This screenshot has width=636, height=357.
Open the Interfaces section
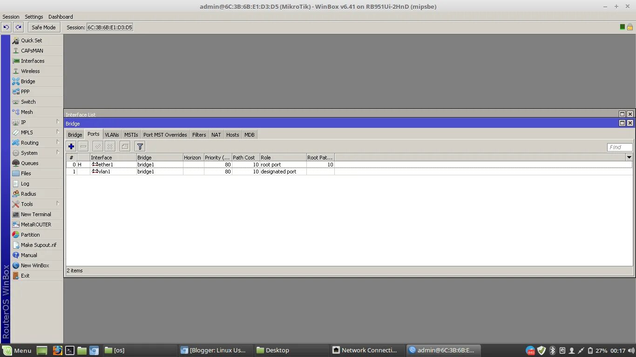tap(37, 61)
